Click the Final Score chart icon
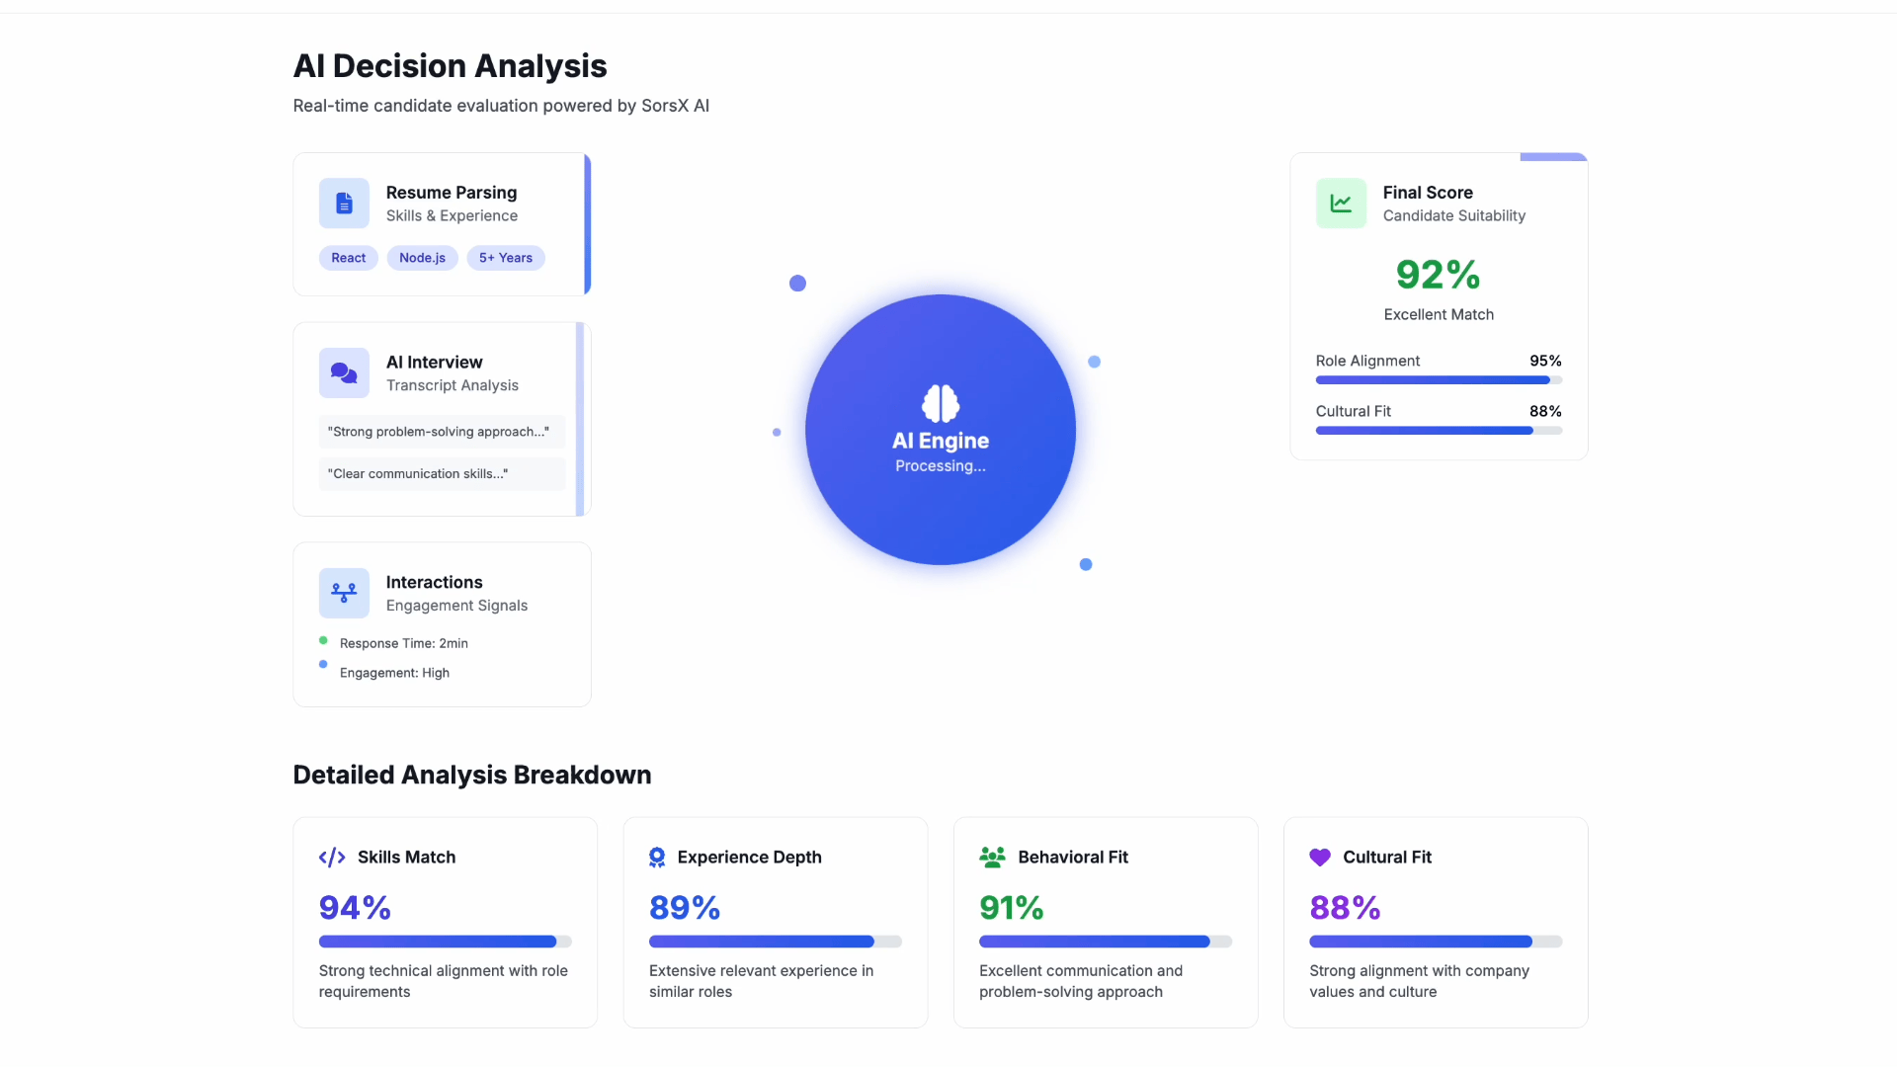Screen dimensions: 1897x1067 1341,204
